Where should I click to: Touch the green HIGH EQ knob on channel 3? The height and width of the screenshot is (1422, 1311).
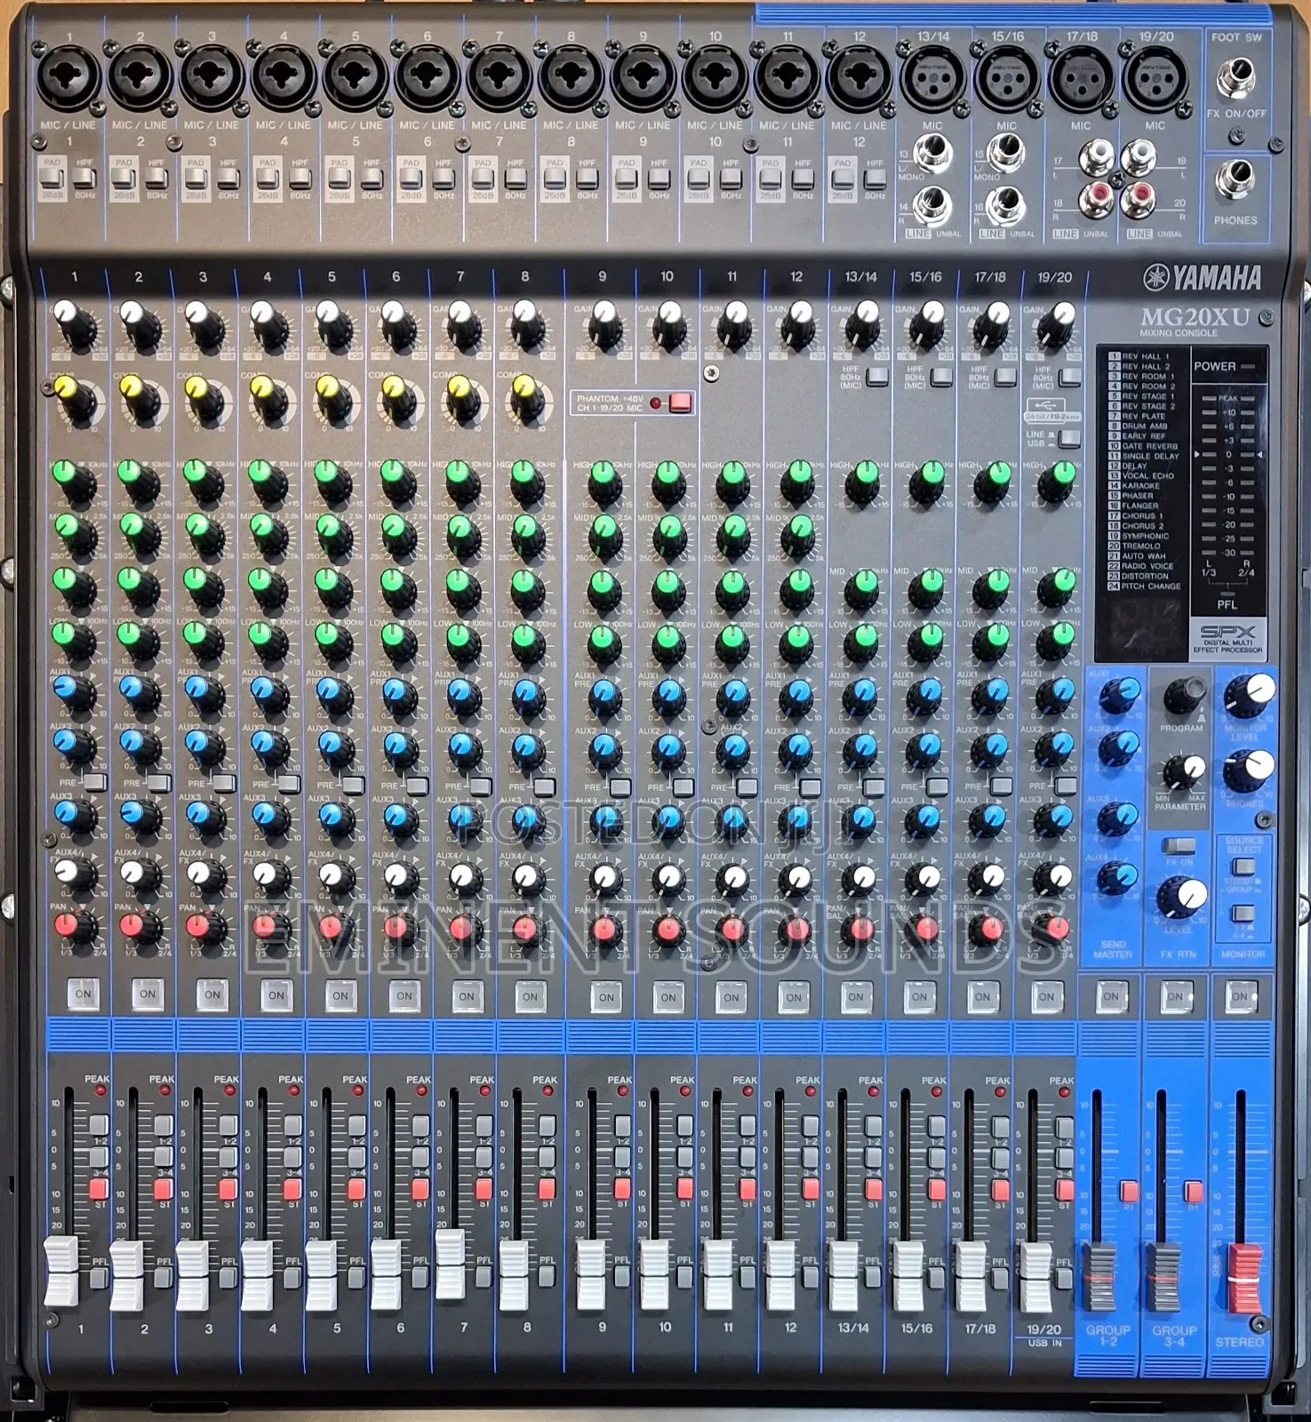(x=204, y=480)
